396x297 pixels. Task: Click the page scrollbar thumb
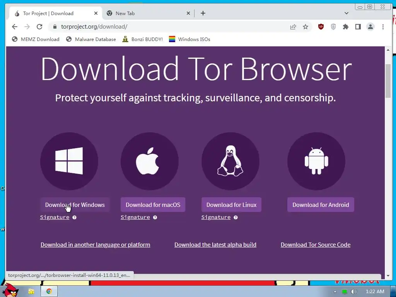(x=388, y=81)
